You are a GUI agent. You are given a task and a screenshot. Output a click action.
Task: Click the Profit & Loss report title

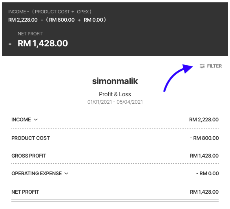[115, 94]
